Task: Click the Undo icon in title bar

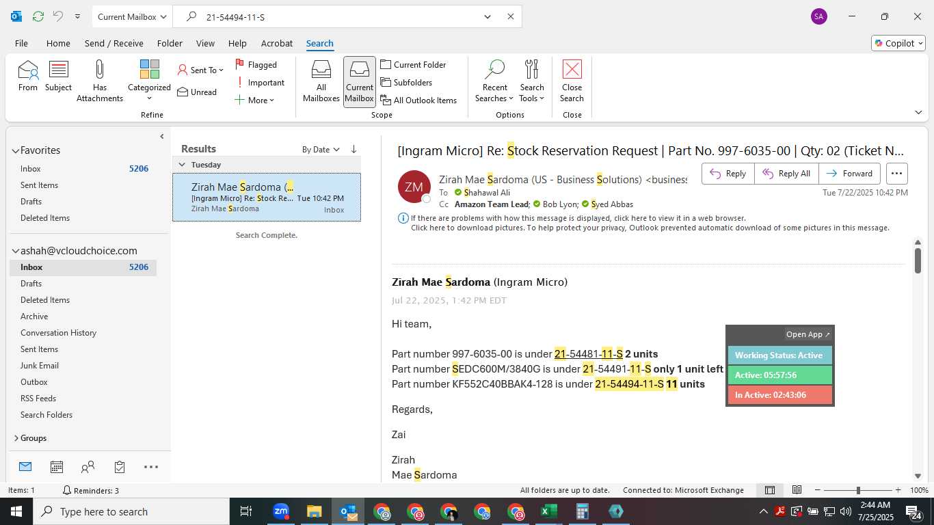Action: point(58,16)
